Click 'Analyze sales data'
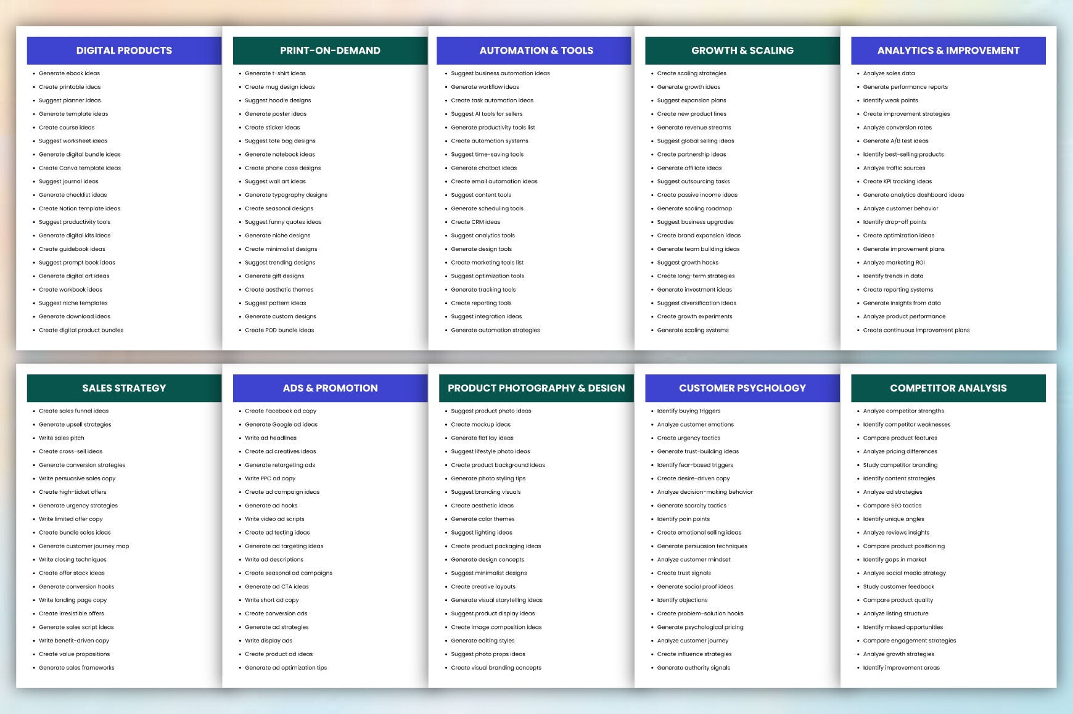The height and width of the screenshot is (714, 1073). pyautogui.click(x=889, y=73)
